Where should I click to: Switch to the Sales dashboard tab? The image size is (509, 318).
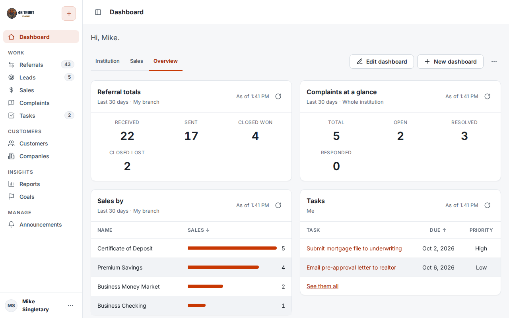coord(136,61)
